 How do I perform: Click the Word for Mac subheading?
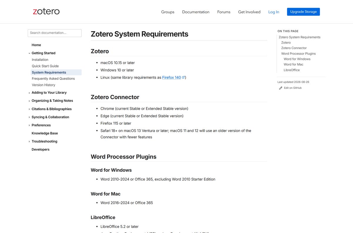[106, 194]
